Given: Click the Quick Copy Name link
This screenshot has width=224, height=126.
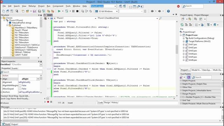Looking at the screenshot, I should (8, 99).
